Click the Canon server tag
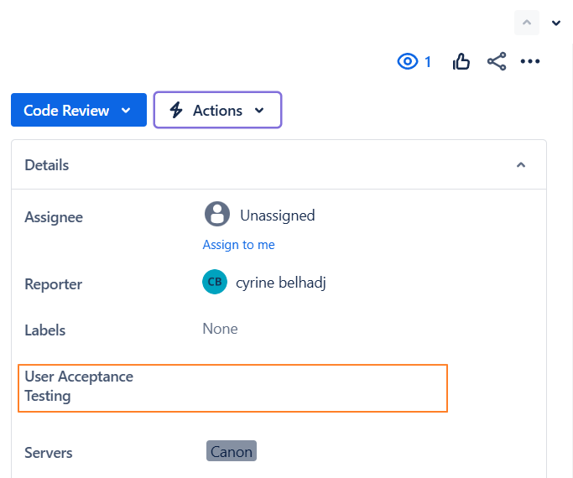The width and height of the screenshot is (573, 478). pos(232,452)
